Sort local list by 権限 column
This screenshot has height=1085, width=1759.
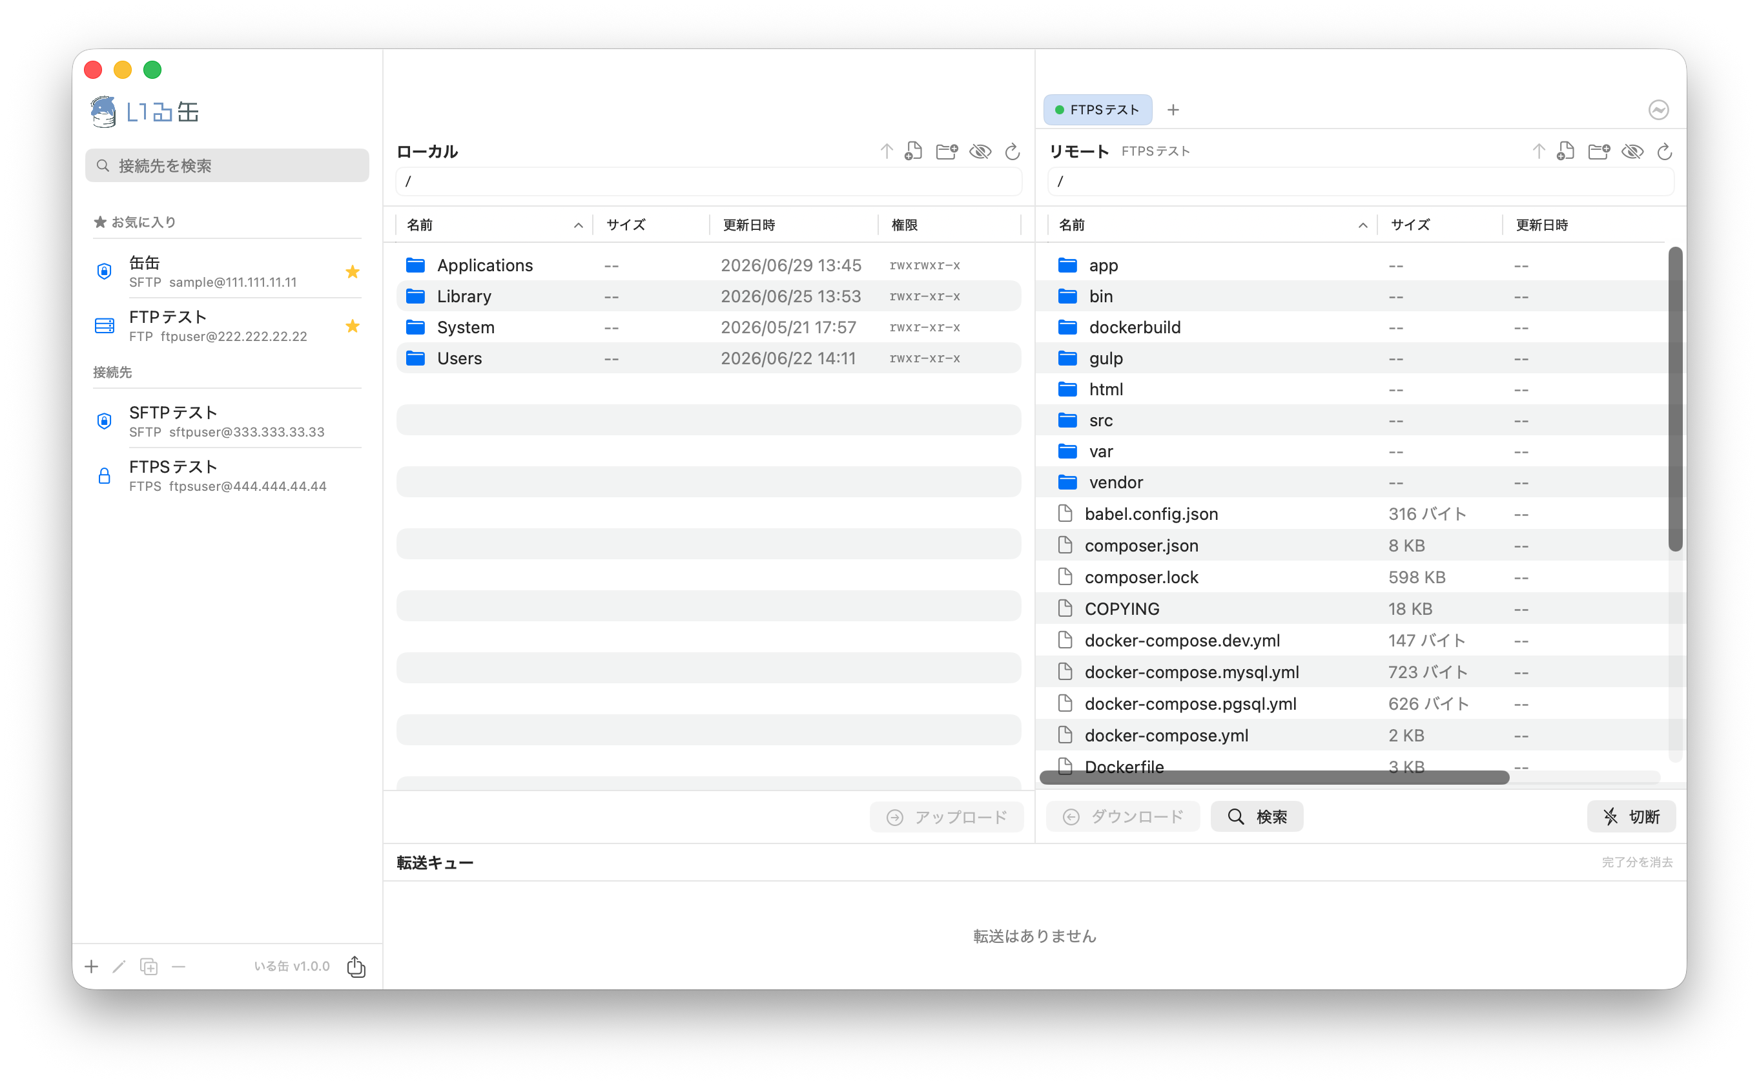pos(949,225)
